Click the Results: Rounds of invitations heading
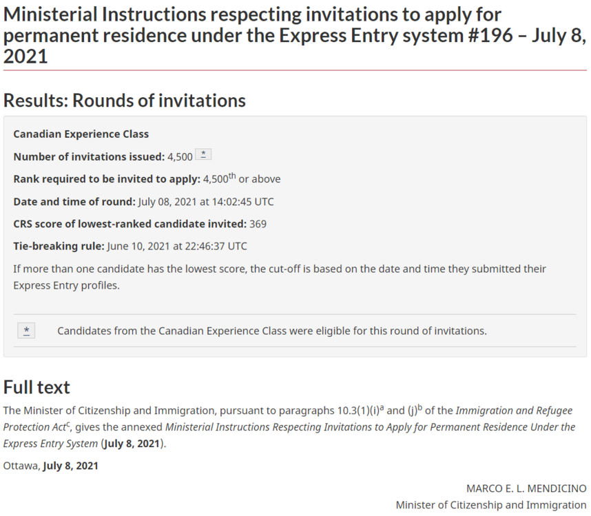The height and width of the screenshot is (516, 591). point(125,101)
